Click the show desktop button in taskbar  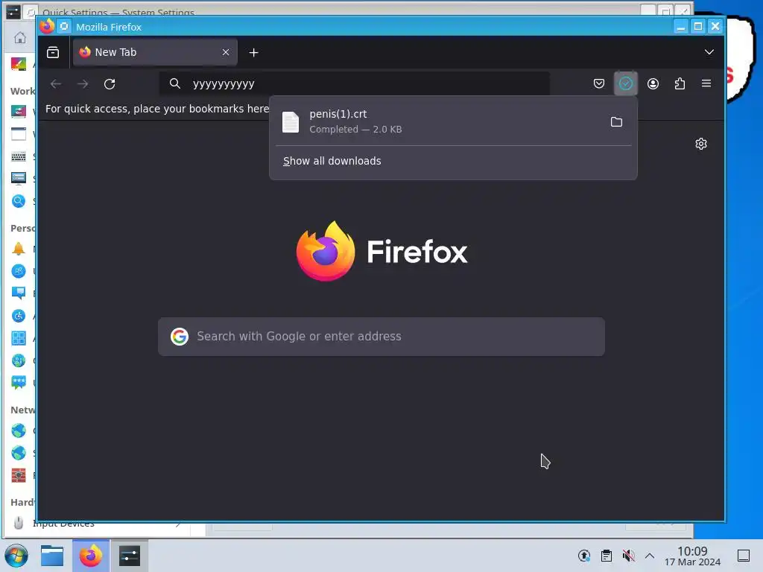click(x=744, y=556)
